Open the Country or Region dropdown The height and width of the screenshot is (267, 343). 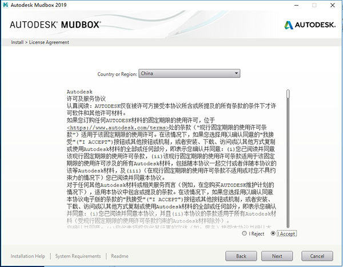click(189, 73)
